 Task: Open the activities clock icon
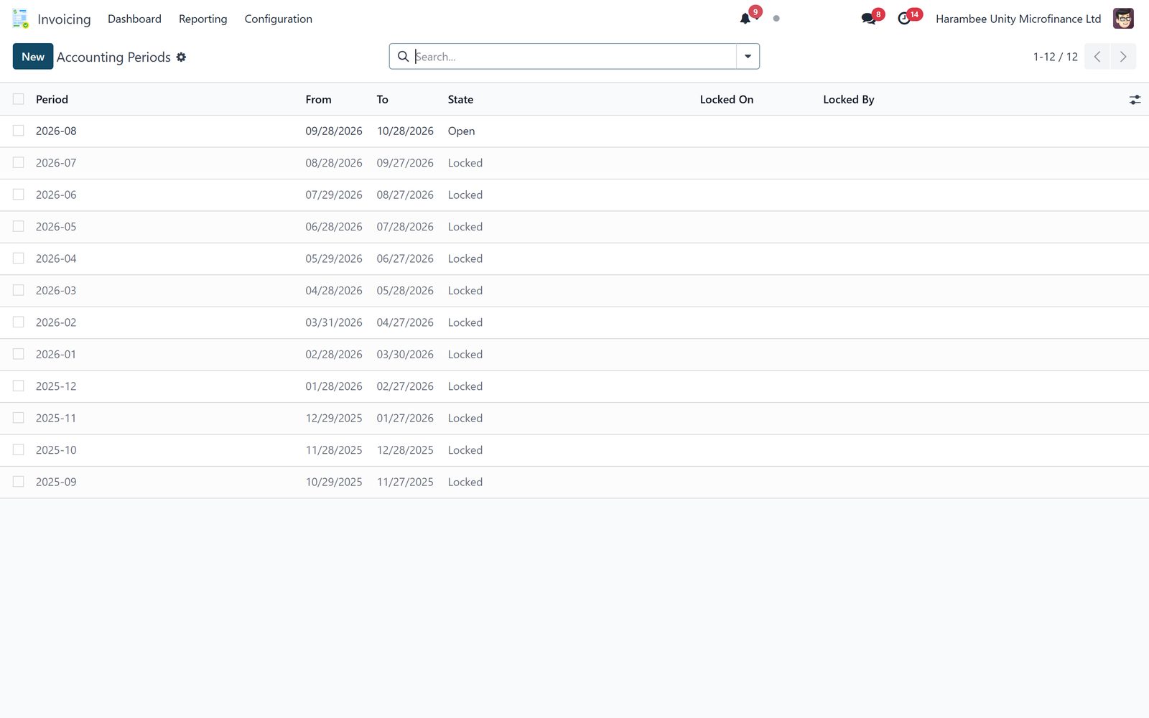[904, 19]
